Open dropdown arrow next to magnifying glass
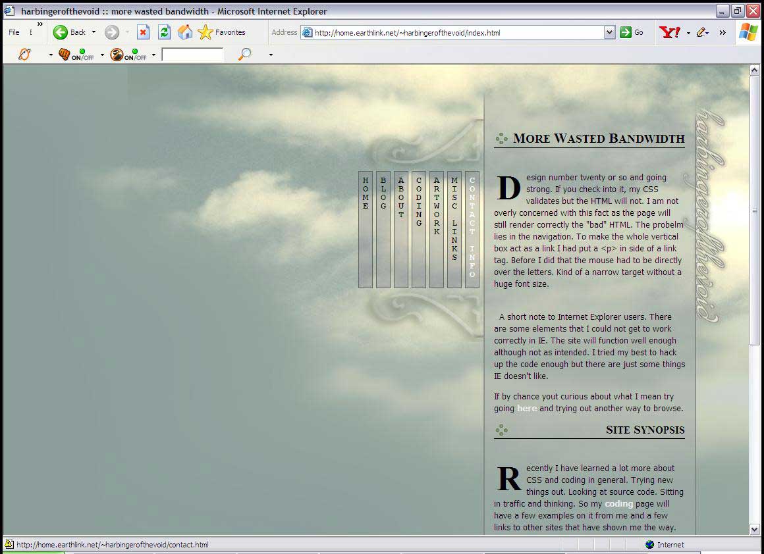 point(271,55)
